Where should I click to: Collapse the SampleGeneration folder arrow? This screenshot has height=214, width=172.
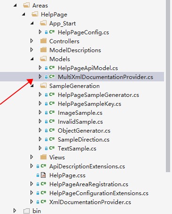[32, 86]
